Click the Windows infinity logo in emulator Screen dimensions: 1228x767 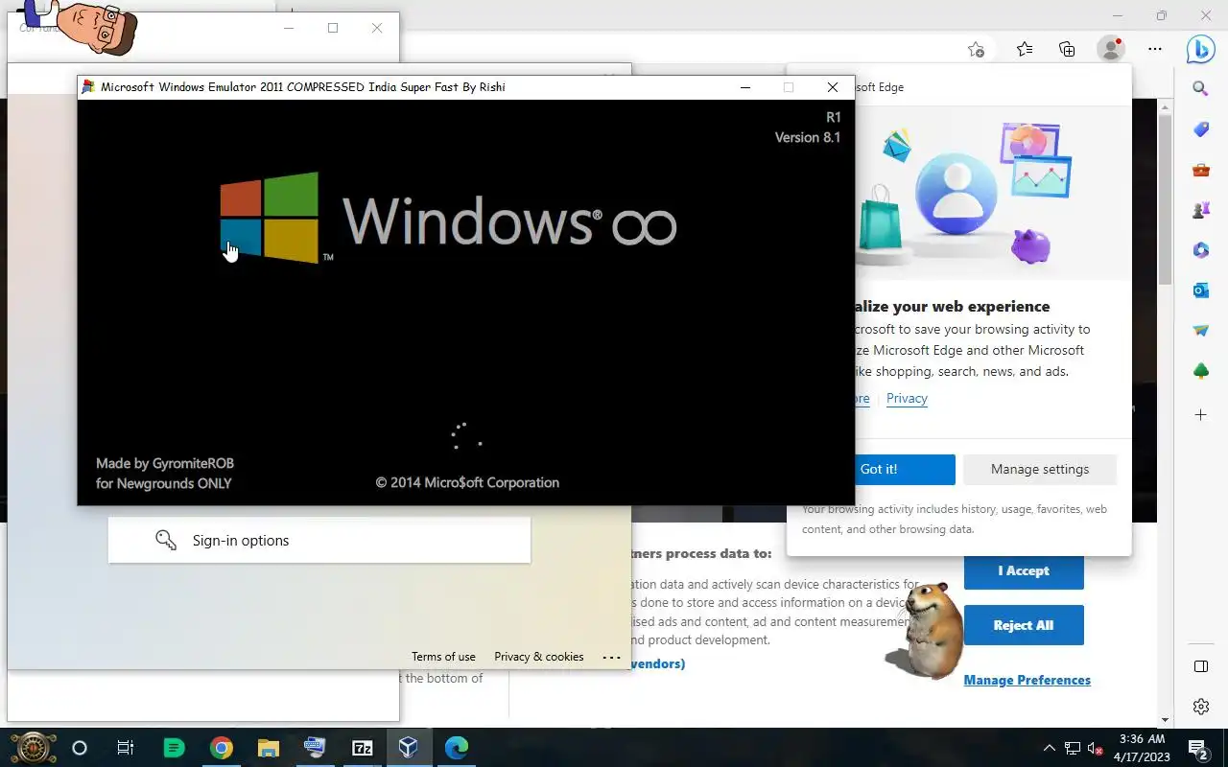(x=448, y=219)
